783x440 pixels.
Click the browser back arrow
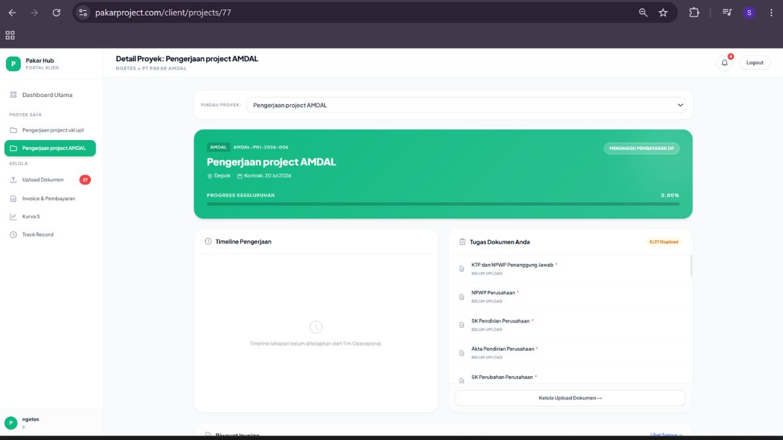12,12
